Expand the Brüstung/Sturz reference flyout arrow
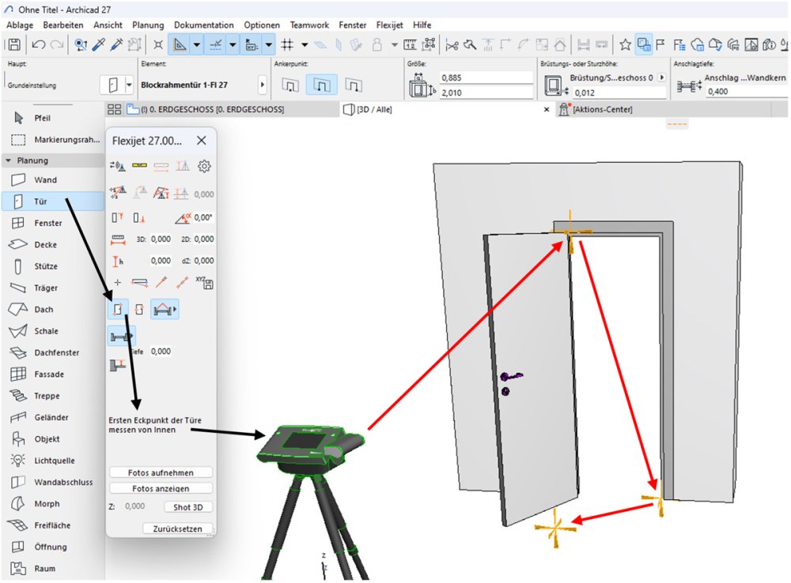Image resolution: width=791 pixels, height=583 pixels. (661, 77)
